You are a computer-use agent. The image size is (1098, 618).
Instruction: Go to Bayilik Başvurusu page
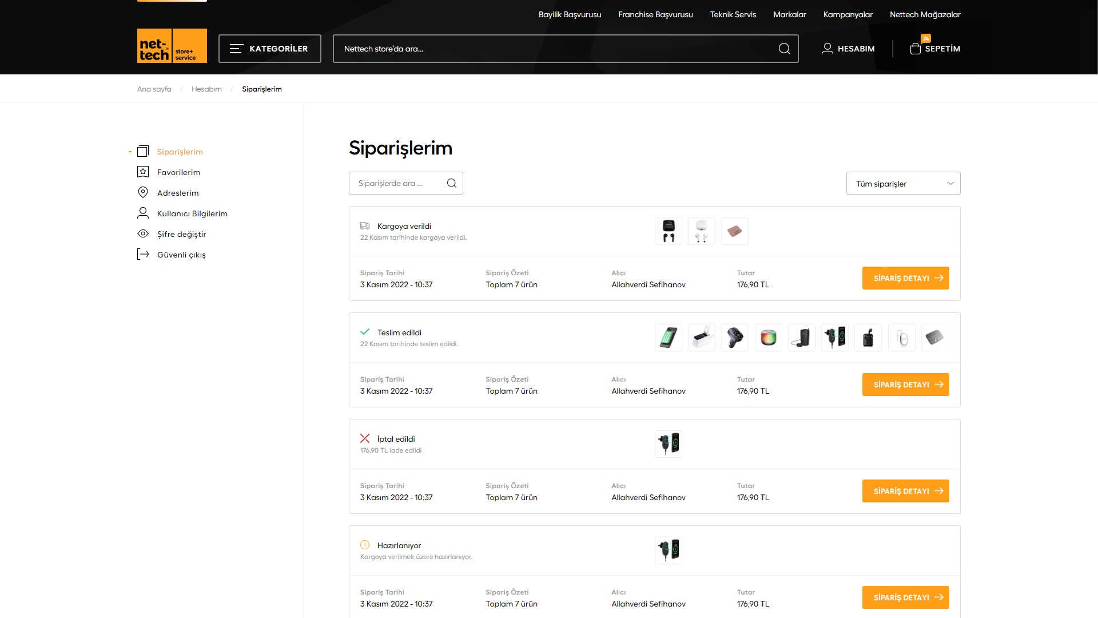570,14
